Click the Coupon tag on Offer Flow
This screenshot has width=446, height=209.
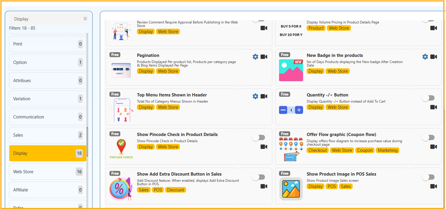point(365,150)
